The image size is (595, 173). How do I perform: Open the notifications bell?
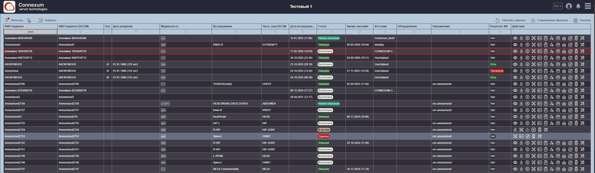pos(578,6)
